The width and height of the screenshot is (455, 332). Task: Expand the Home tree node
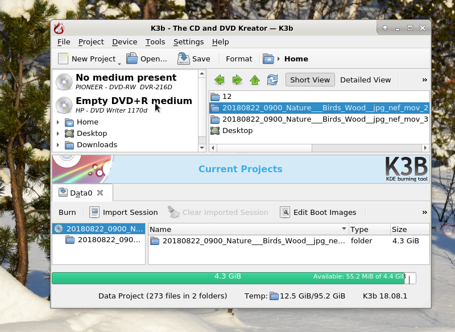pyautogui.click(x=58, y=122)
